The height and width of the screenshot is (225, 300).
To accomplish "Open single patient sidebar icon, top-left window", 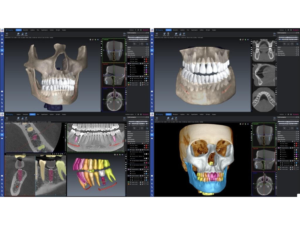I will click(x=2, y=39).
